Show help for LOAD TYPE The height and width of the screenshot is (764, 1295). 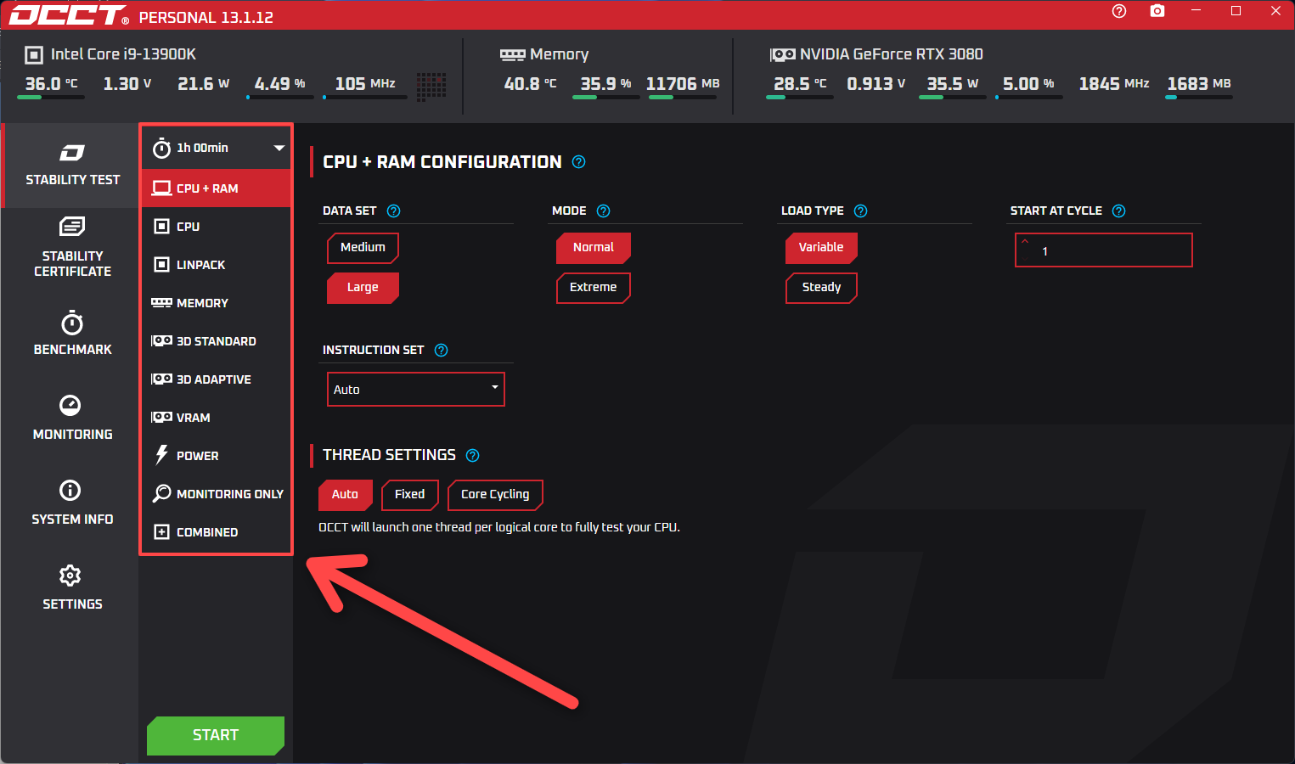click(861, 211)
